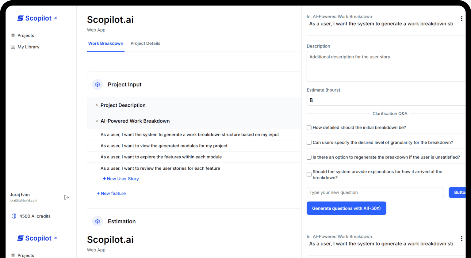
Task: Check 'Is there an option to regenerate the breakdown'
Action: click(309, 157)
